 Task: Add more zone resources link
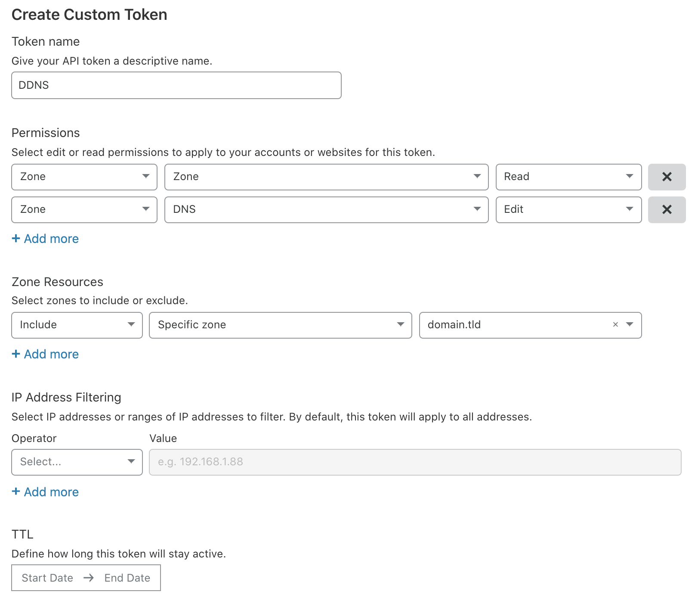[46, 354]
